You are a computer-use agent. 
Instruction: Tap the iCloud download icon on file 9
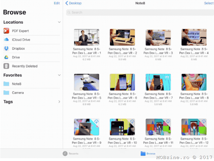(x=96, y=121)
